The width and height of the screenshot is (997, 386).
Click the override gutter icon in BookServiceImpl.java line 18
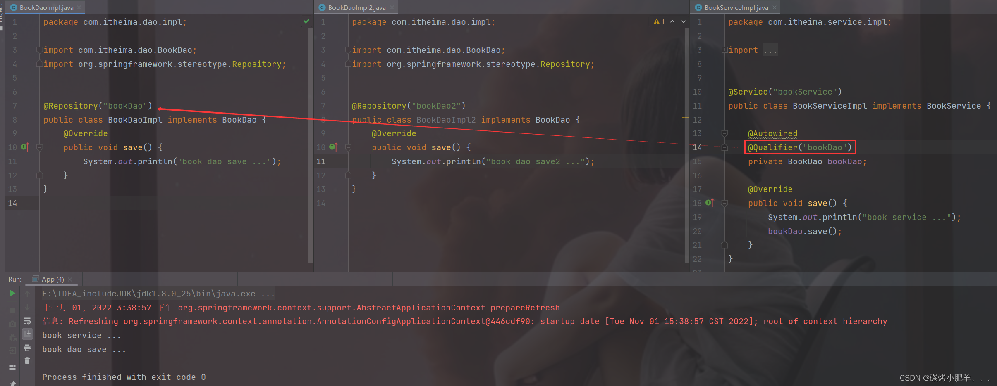pos(710,202)
